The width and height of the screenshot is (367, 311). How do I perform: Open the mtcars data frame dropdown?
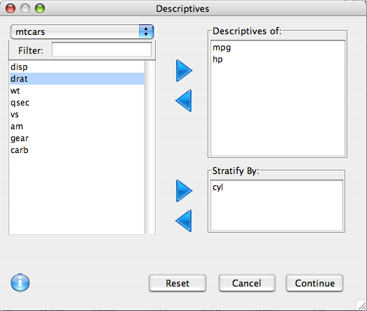tap(82, 32)
